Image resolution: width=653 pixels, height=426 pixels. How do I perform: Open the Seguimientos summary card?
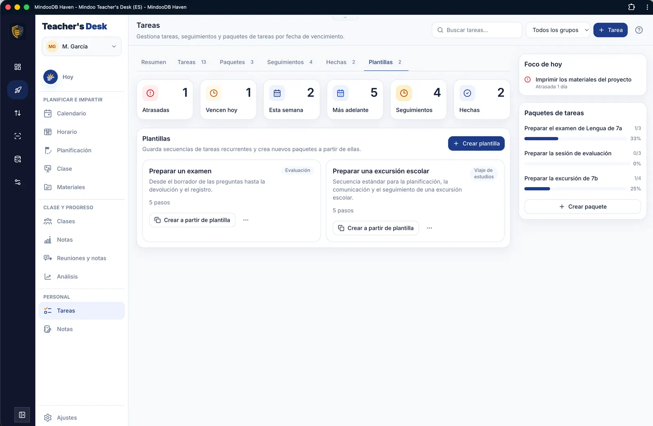pos(418,99)
